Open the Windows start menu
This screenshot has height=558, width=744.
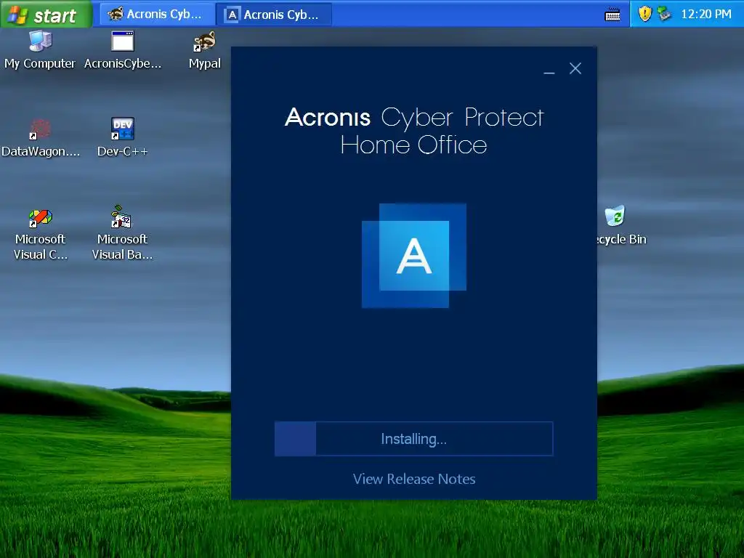tap(46, 15)
